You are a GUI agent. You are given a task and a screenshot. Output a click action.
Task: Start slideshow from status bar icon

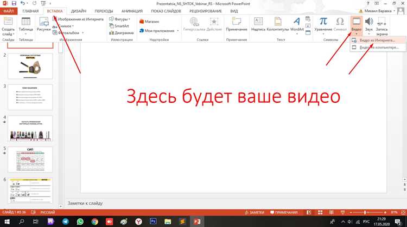pos(342,212)
